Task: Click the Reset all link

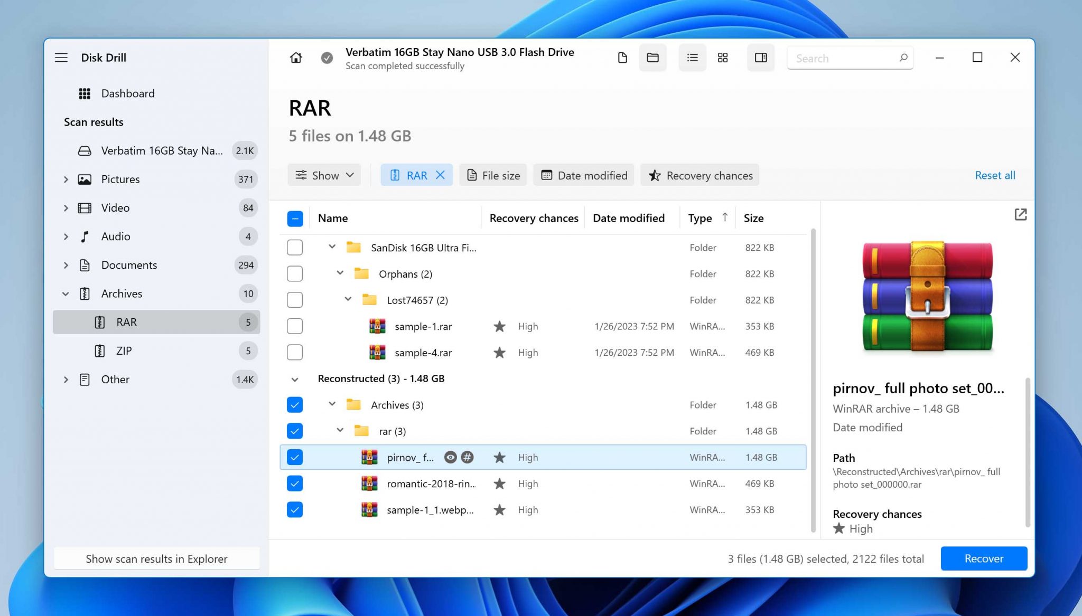Action: click(x=995, y=175)
